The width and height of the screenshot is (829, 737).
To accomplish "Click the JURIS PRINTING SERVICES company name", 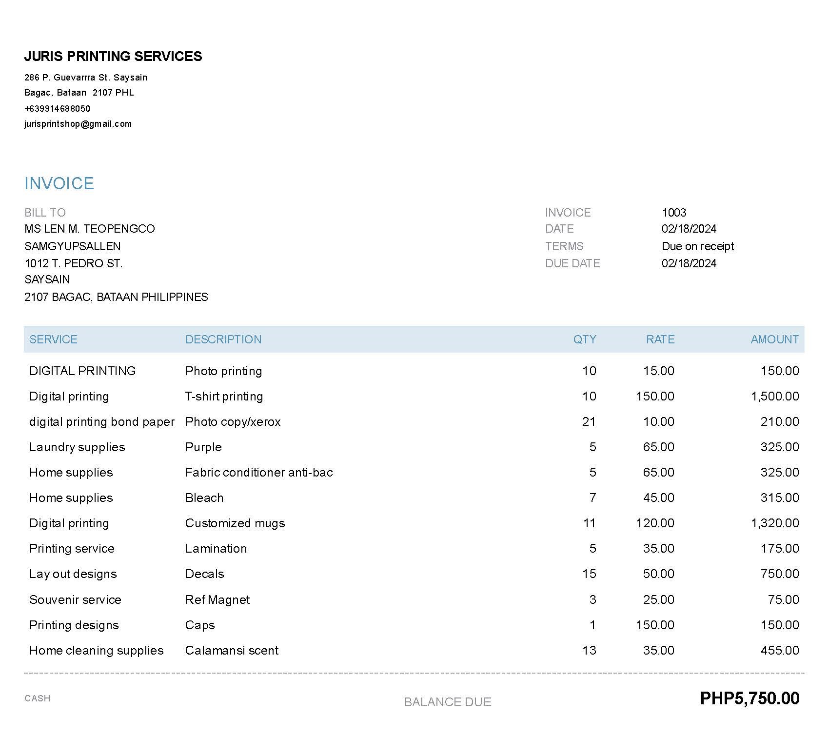I will pyautogui.click(x=113, y=57).
